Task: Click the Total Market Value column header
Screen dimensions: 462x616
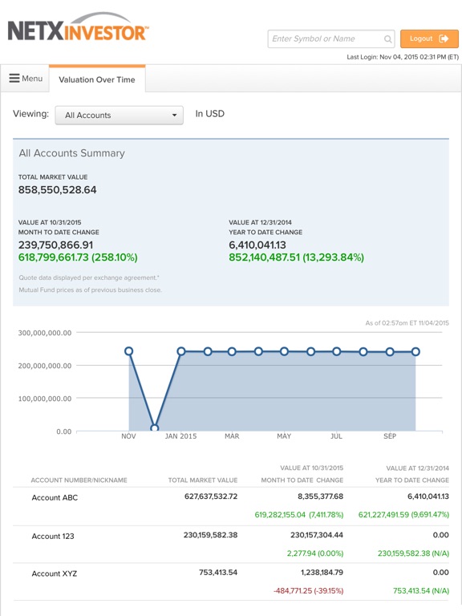Action: [x=203, y=480]
